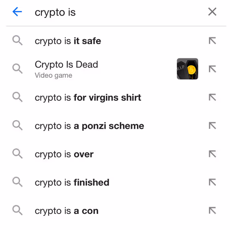Image resolution: width=230 pixels, height=230 pixels.
Task: Click arrow icon beside 'crypto is a con'
Action: 213,211
